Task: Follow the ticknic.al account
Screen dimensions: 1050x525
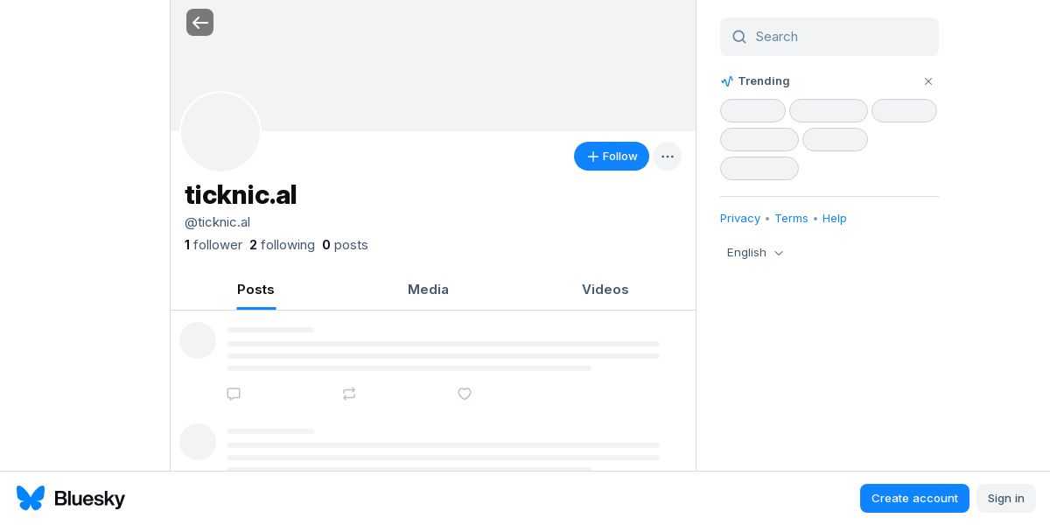Action: pyautogui.click(x=612, y=157)
